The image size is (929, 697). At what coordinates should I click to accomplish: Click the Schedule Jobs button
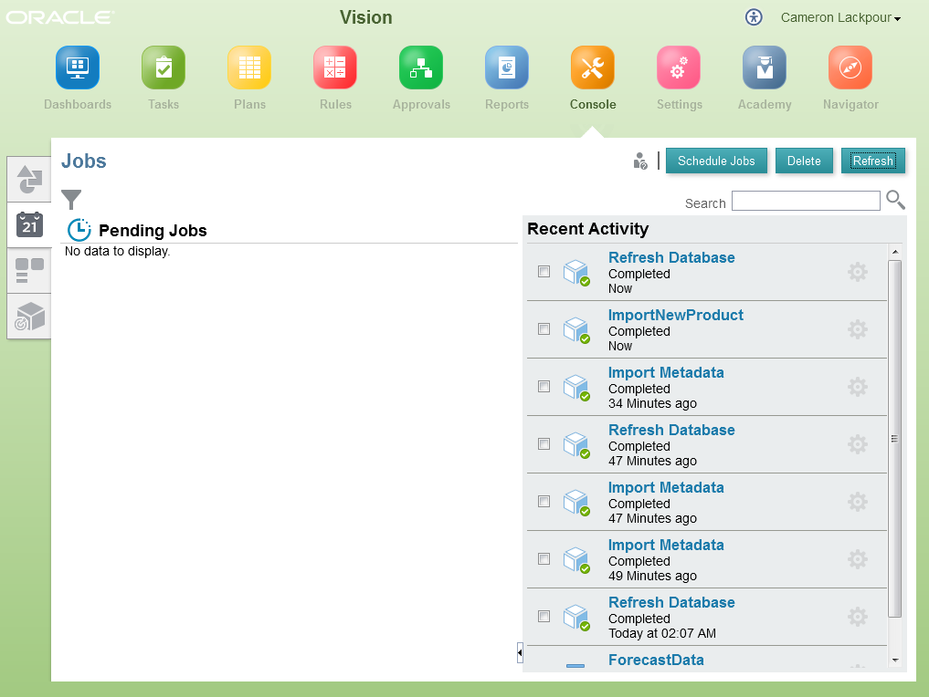click(716, 161)
